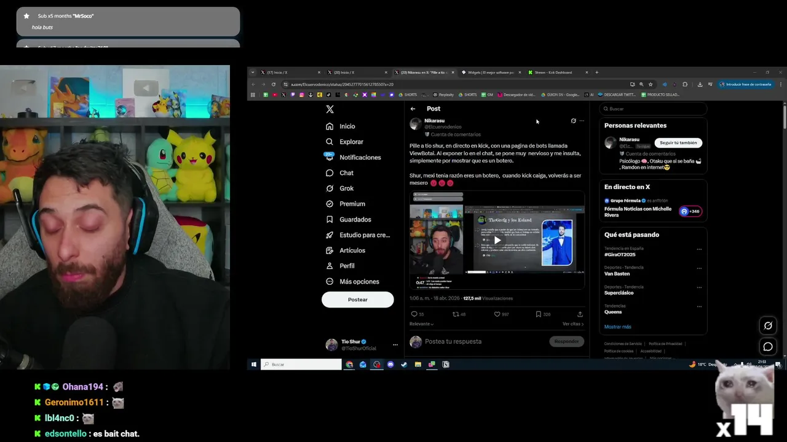
Task: Click the reply icon with 55
Action: (x=417, y=314)
